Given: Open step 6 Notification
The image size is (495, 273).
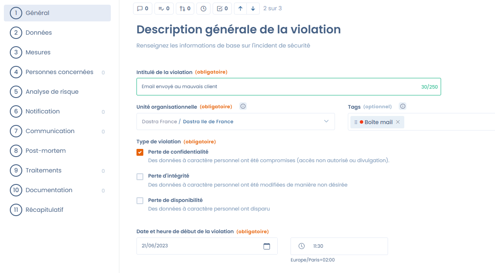Looking at the screenshot, I should coord(57,111).
